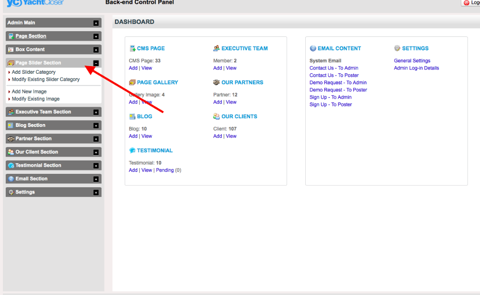Open Admin Log-in Details link
This screenshot has height=295, width=480.
click(416, 68)
